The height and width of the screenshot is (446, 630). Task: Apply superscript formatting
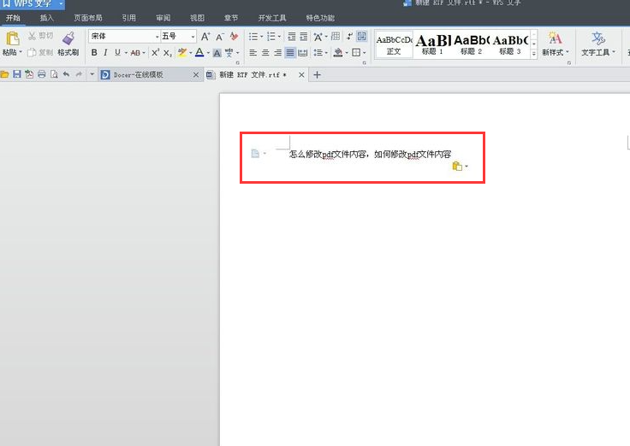point(155,53)
